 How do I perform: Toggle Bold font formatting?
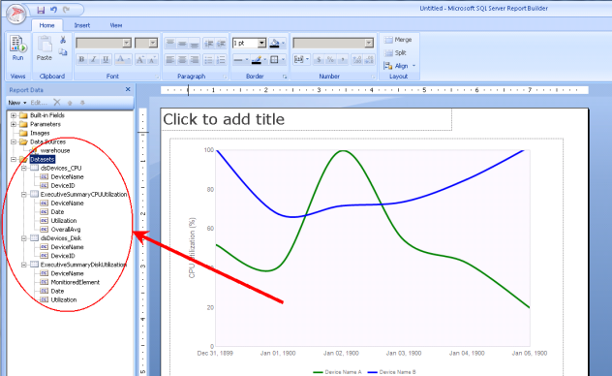coord(81,59)
